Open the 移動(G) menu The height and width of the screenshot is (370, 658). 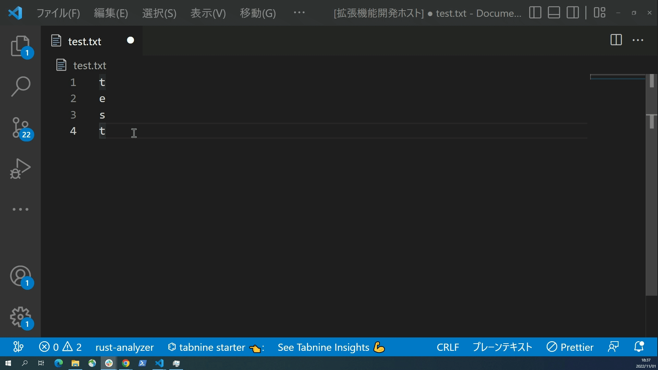pos(258,13)
